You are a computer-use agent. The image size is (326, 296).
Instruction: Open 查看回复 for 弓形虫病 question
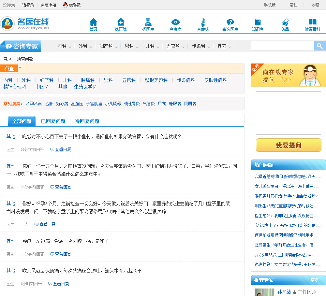coord(47,224)
